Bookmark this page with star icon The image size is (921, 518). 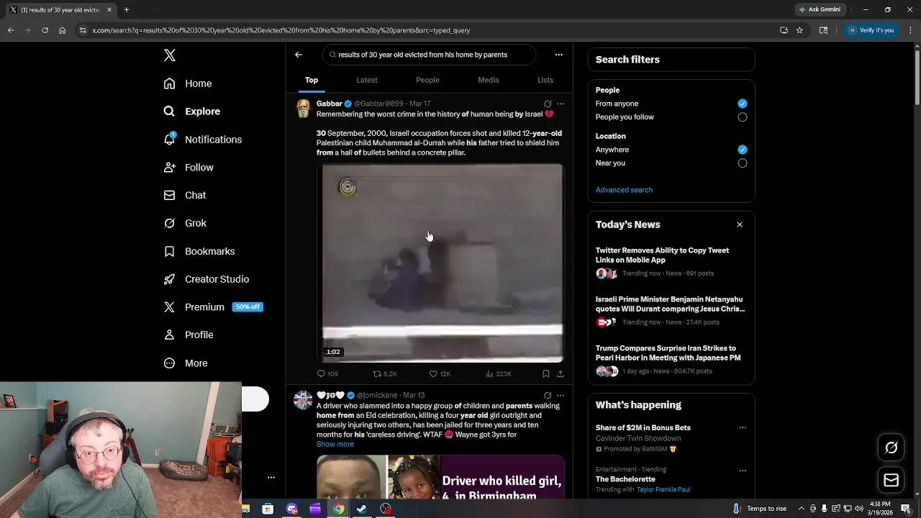[x=799, y=30]
